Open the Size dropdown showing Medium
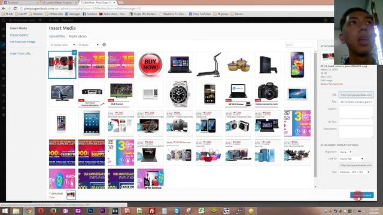 [354, 172]
